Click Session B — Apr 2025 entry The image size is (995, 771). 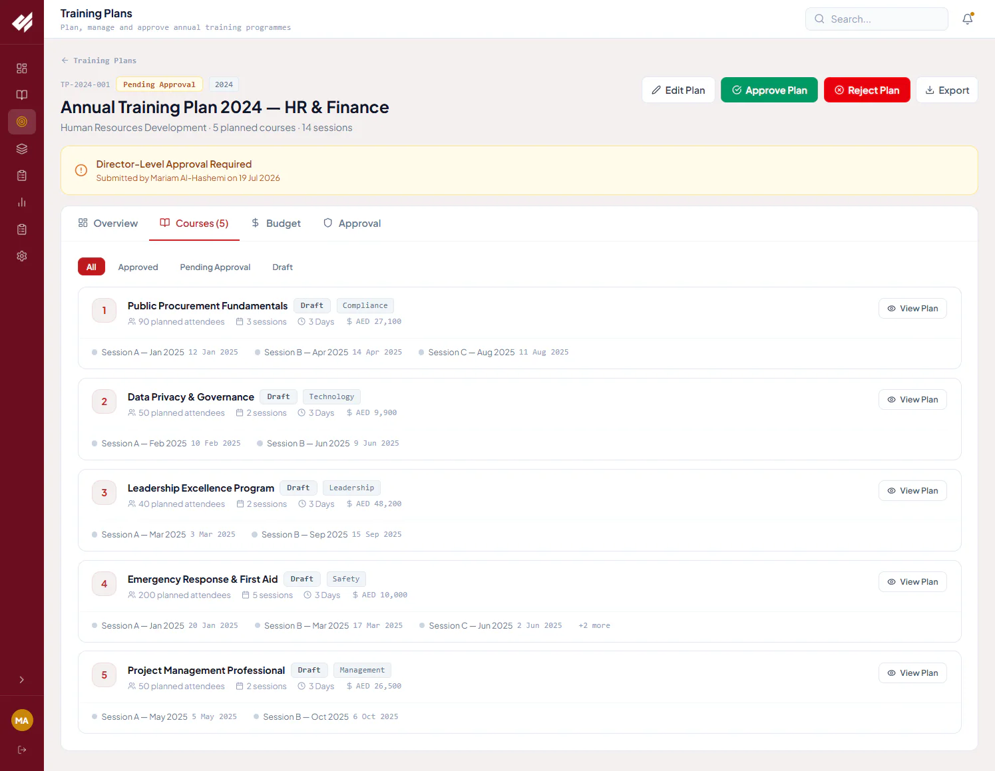point(328,352)
